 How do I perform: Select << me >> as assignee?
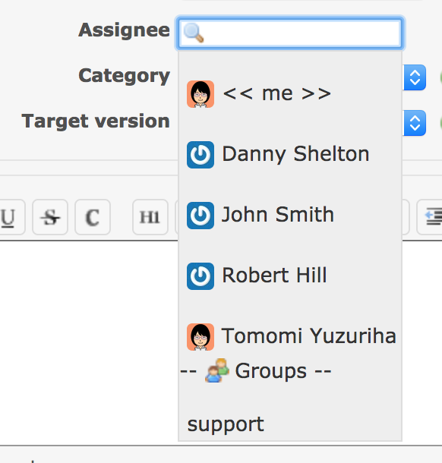(x=290, y=94)
